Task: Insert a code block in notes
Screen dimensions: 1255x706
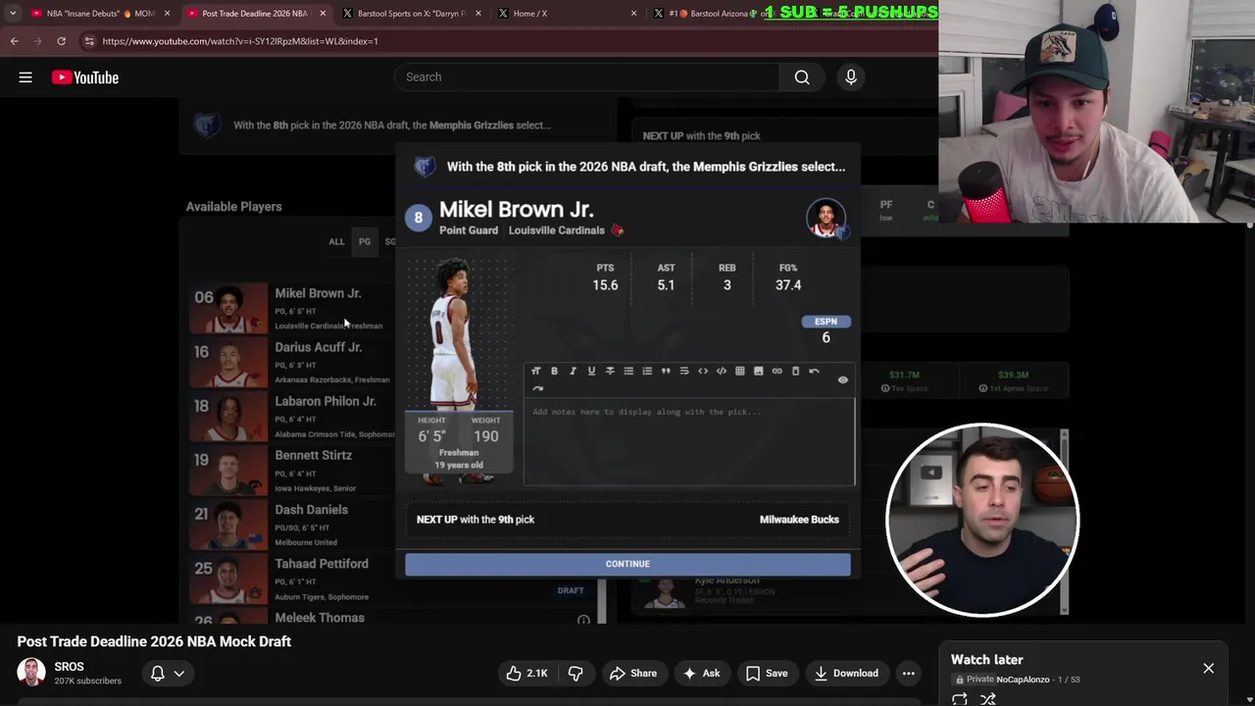Action: click(x=722, y=372)
